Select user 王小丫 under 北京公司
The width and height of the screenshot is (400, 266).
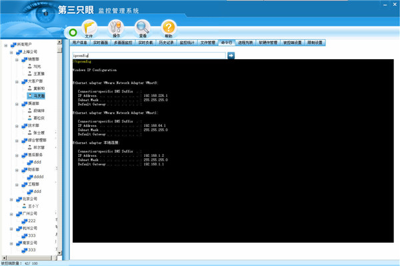tap(33, 206)
